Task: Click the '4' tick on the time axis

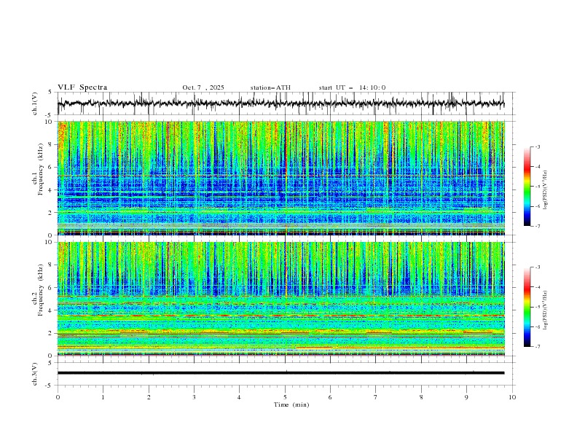Action: (x=239, y=397)
